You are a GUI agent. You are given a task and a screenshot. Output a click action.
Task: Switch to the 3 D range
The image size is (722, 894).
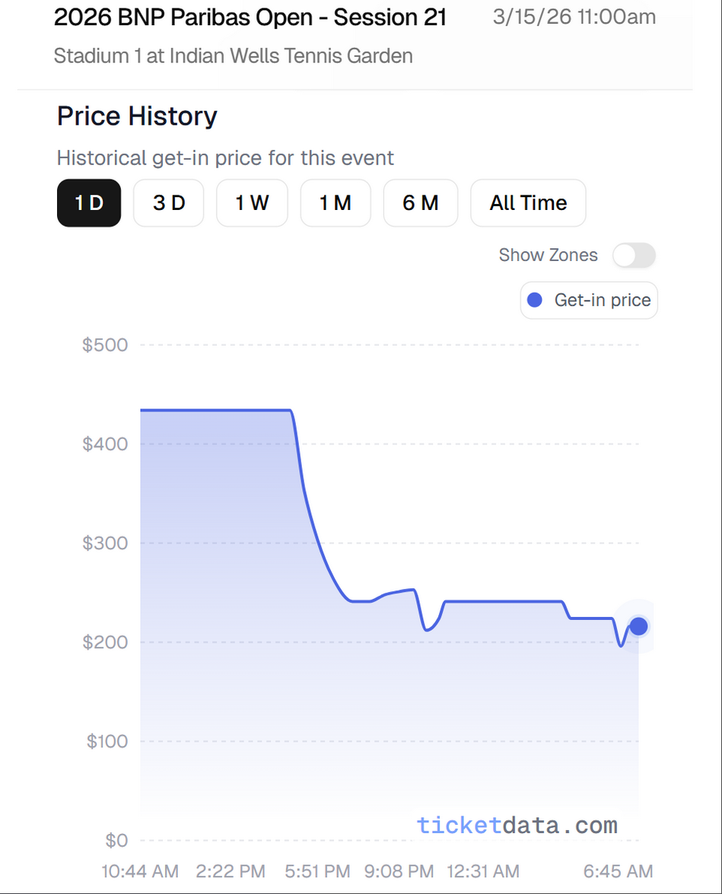(169, 203)
